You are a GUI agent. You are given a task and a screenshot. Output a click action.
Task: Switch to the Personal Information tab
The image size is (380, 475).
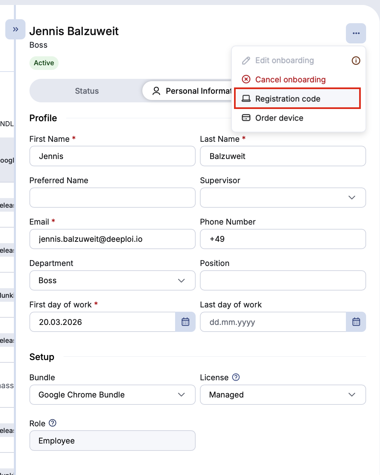(187, 91)
